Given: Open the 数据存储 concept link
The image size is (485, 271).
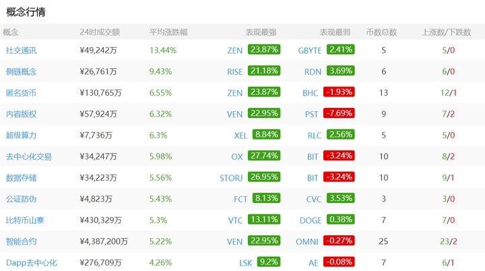Looking at the screenshot, I should pos(21,178).
